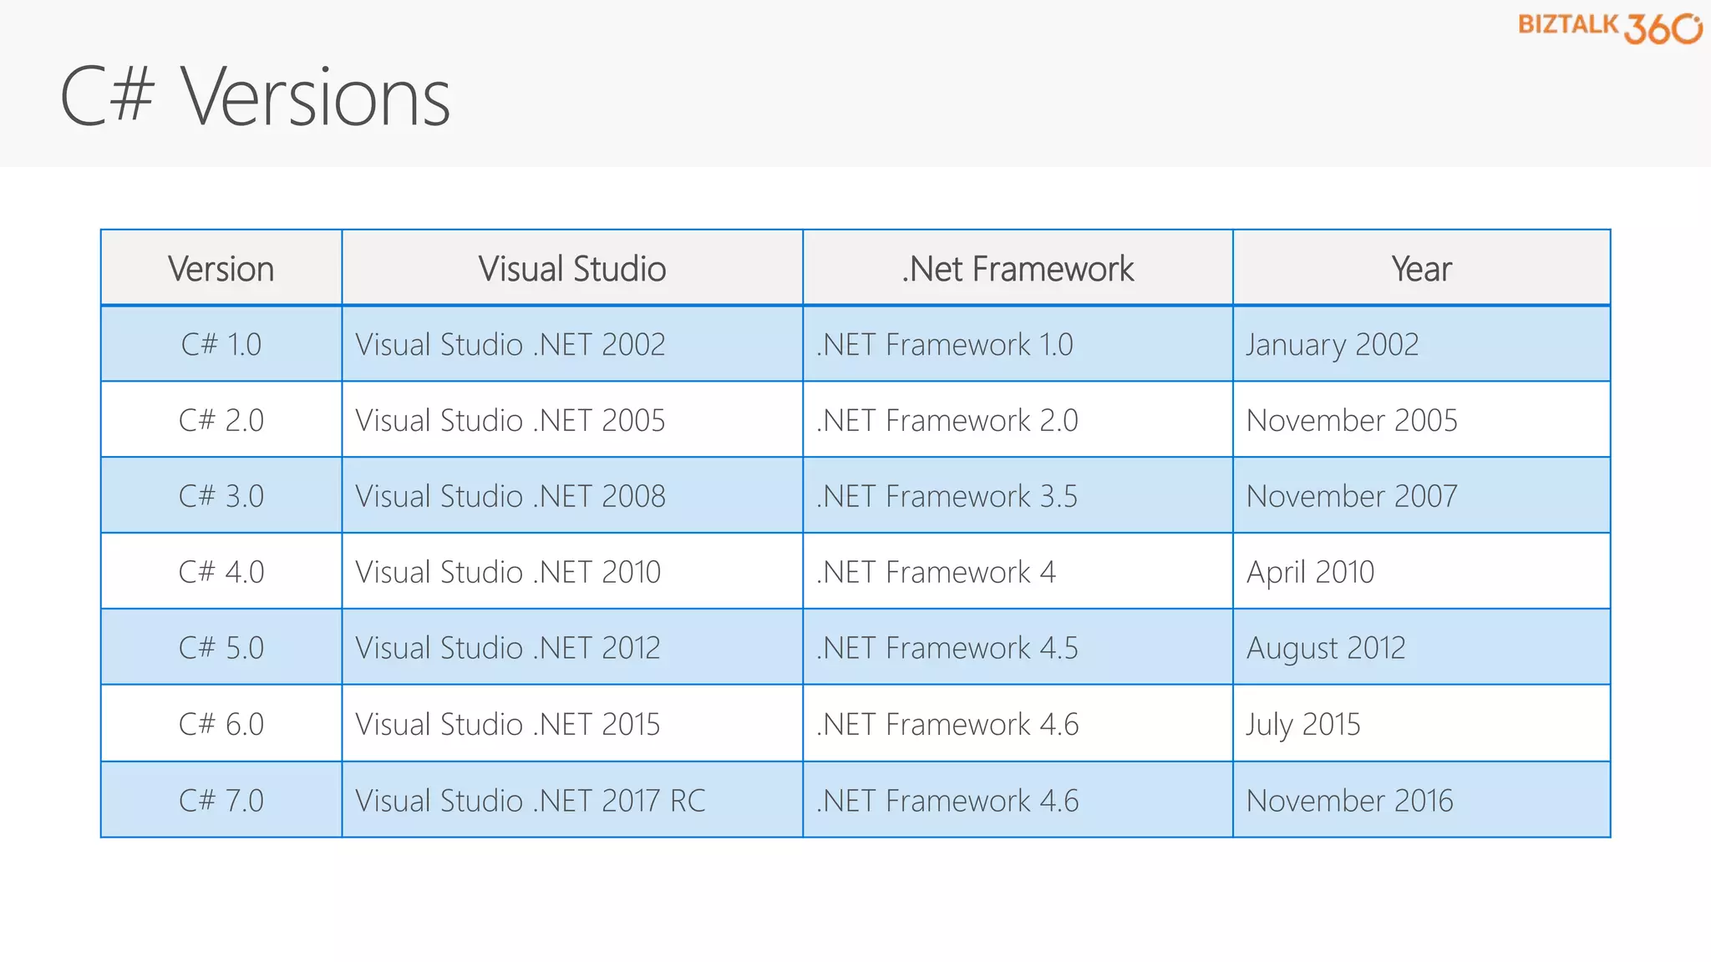Click 'Visual Studio .NET 2015' cell
The width and height of the screenshot is (1711, 962).
coord(572,724)
